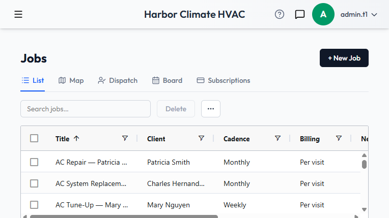Open the chat messages icon

click(x=300, y=14)
